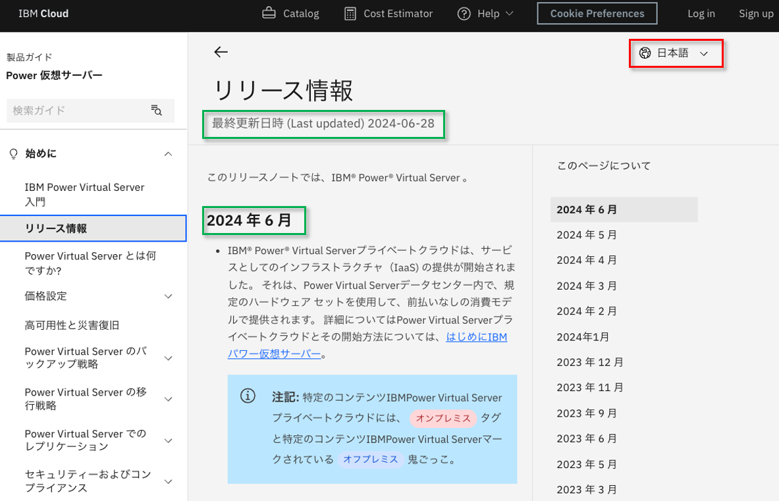Image resolution: width=779 pixels, height=501 pixels.
Task: Jump to 2024 年 5 月 section
Action: coord(587,235)
